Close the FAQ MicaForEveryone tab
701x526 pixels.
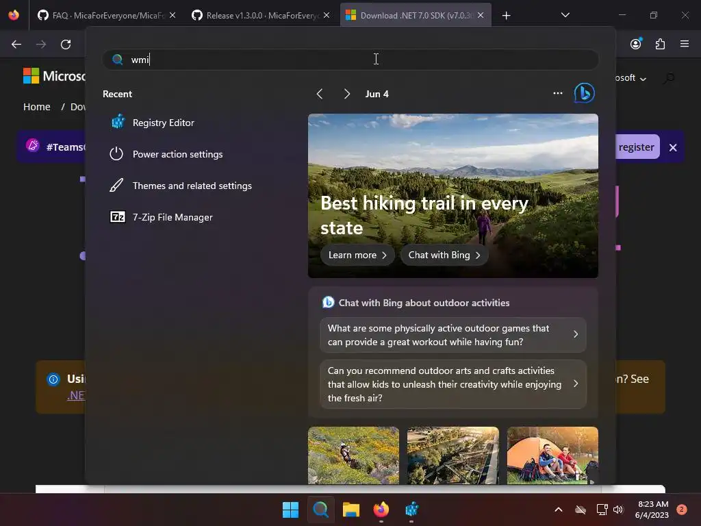point(173,15)
